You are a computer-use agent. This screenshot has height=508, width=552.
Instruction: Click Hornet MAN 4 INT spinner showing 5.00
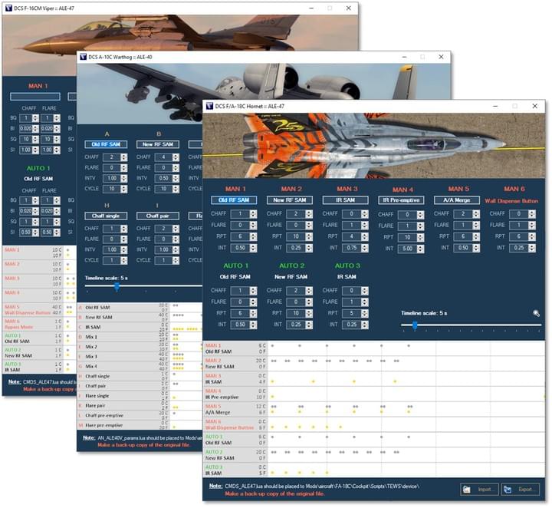click(411, 249)
